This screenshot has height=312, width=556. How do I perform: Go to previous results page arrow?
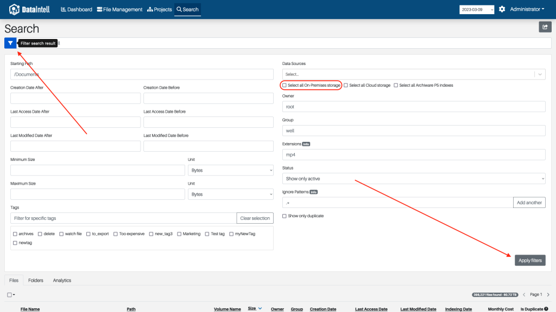click(x=524, y=295)
